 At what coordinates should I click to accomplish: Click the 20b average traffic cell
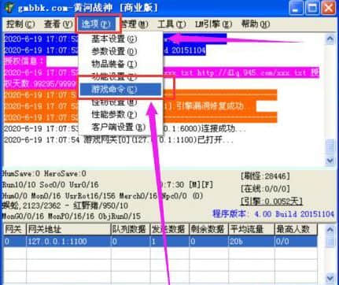click(x=252, y=242)
